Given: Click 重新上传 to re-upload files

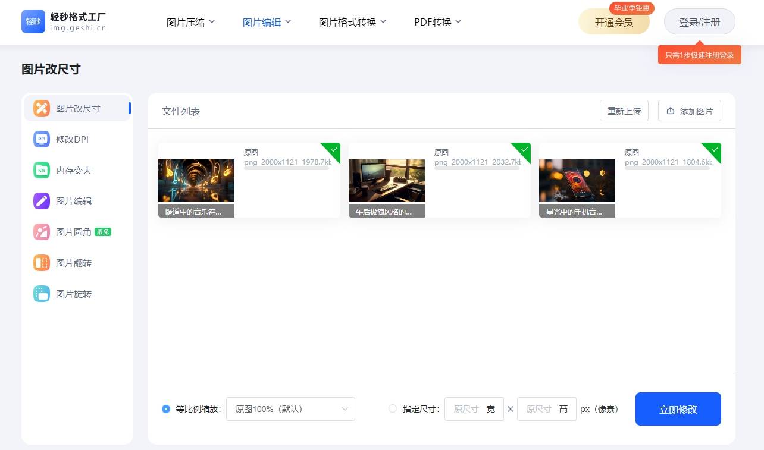Looking at the screenshot, I should 624,111.
